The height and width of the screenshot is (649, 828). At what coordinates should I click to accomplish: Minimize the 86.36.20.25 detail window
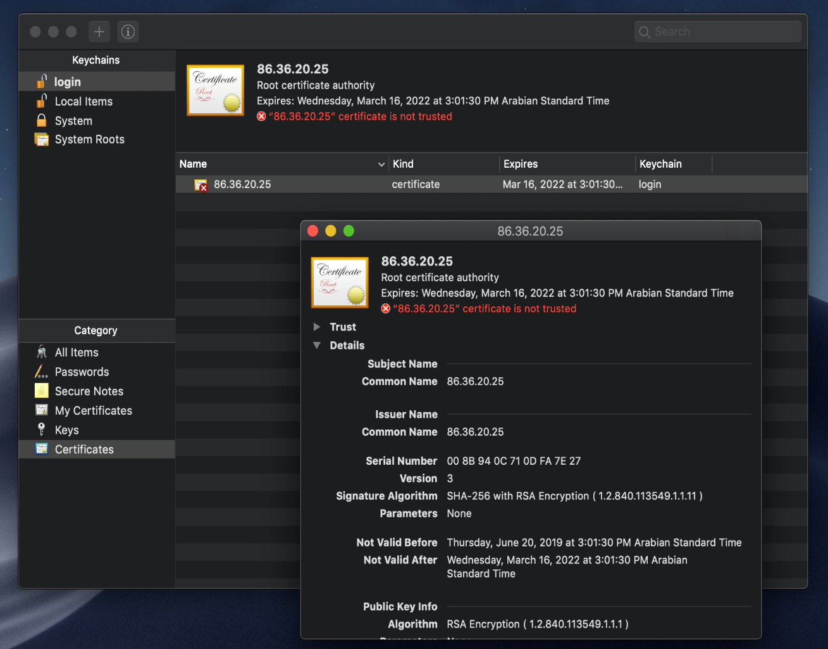pos(331,231)
